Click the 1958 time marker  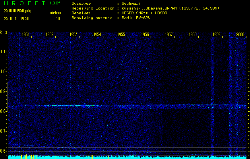[x=193, y=35]
